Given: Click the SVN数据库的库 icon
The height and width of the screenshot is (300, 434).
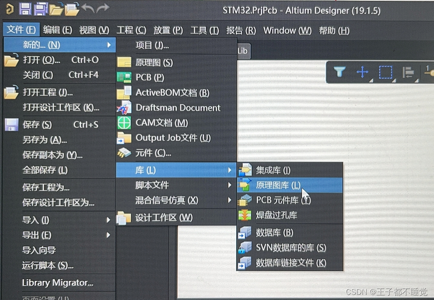Looking at the screenshot, I should [x=245, y=247].
